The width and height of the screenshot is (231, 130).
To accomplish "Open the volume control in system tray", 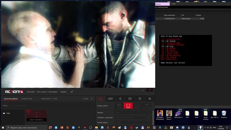I will click(208, 127).
